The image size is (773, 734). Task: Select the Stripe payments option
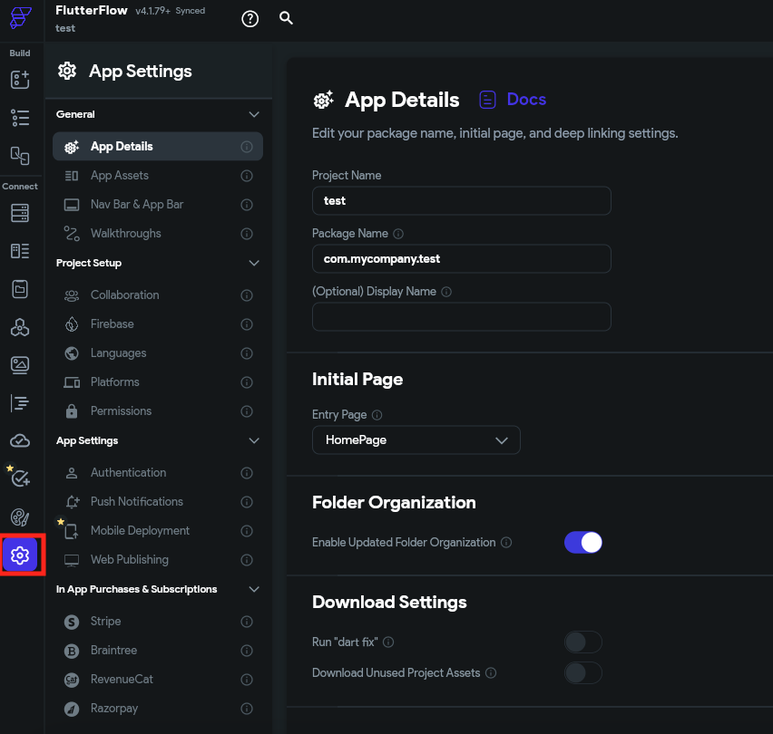pos(105,622)
